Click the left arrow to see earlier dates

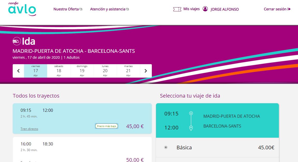point(18,71)
